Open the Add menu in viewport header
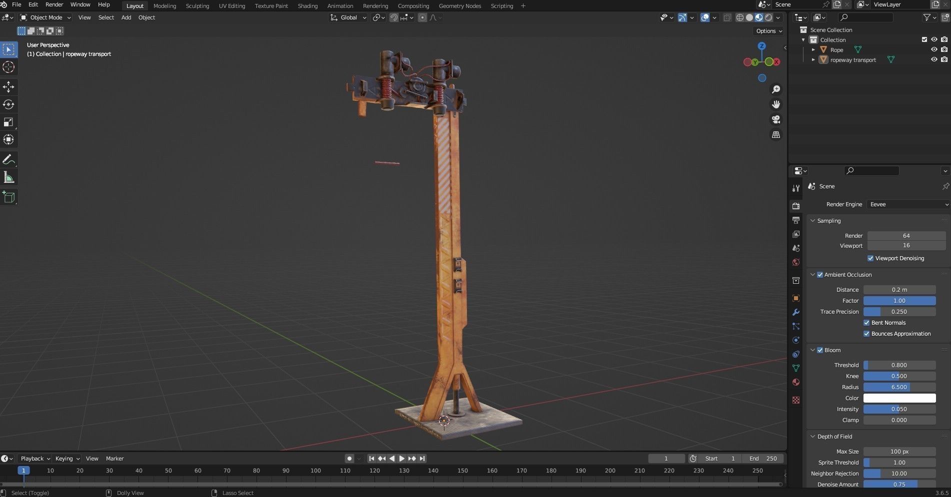This screenshot has height=497, width=951. click(x=126, y=17)
